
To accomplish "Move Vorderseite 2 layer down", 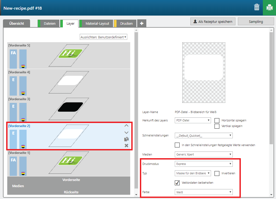I will click(x=126, y=132).
